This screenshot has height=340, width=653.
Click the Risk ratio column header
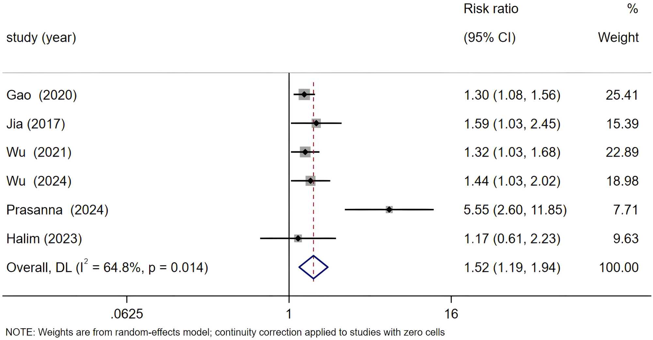click(491, 9)
